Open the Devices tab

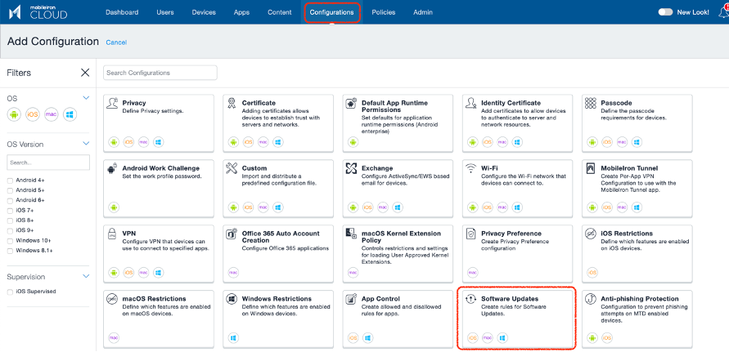click(x=204, y=12)
